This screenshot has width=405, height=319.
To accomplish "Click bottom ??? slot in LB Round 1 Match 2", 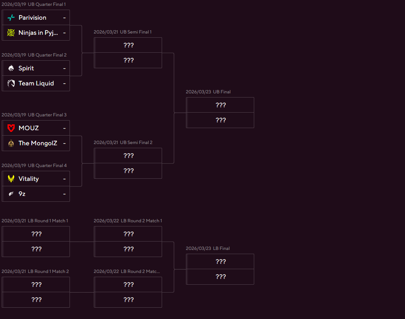I will click(36, 300).
